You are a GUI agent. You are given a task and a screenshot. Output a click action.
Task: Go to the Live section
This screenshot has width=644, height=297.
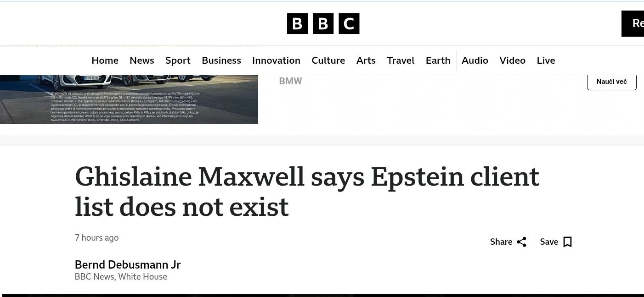546,60
